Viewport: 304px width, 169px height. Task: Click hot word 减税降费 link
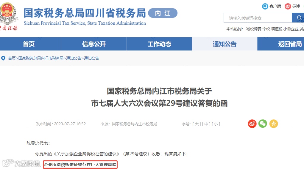coord(254,29)
